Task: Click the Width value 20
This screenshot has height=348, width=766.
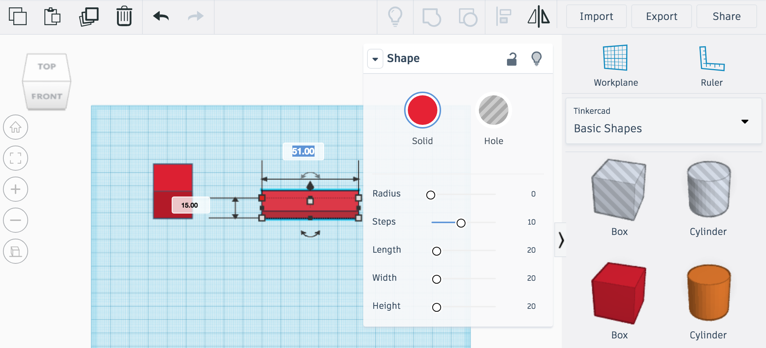Action: [531, 278]
